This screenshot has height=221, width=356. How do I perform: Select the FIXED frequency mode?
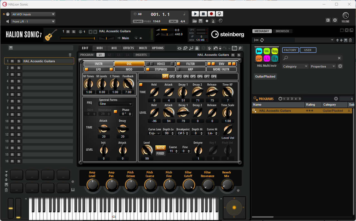point(160,153)
